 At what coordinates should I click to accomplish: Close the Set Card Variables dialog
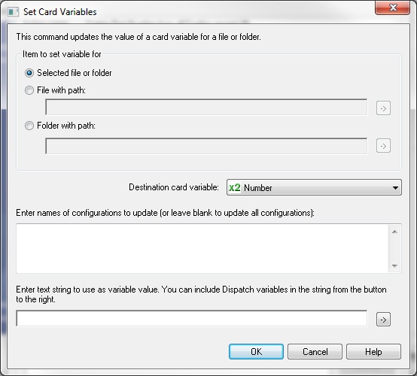[x=392, y=8]
